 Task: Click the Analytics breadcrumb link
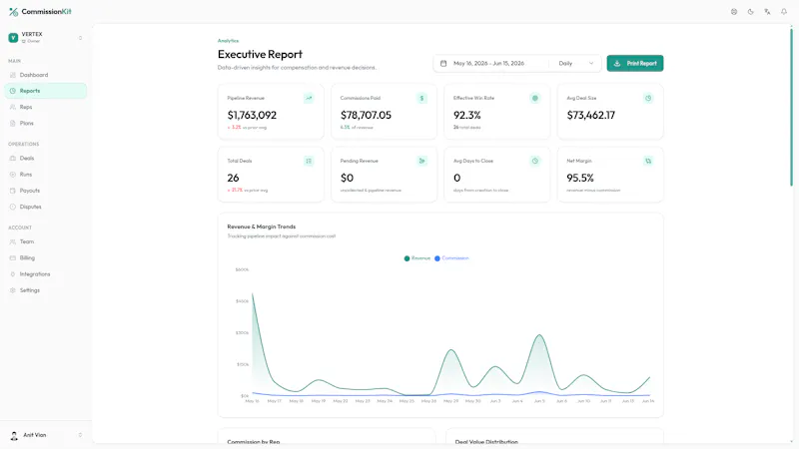228,41
